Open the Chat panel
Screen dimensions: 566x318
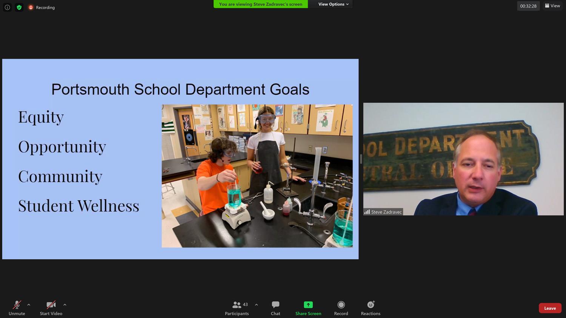(x=275, y=307)
